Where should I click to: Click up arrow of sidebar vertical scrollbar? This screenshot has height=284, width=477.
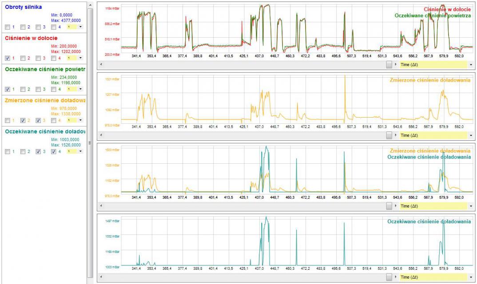(x=90, y=5)
